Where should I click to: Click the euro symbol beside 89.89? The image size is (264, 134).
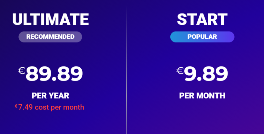pyautogui.click(x=22, y=70)
